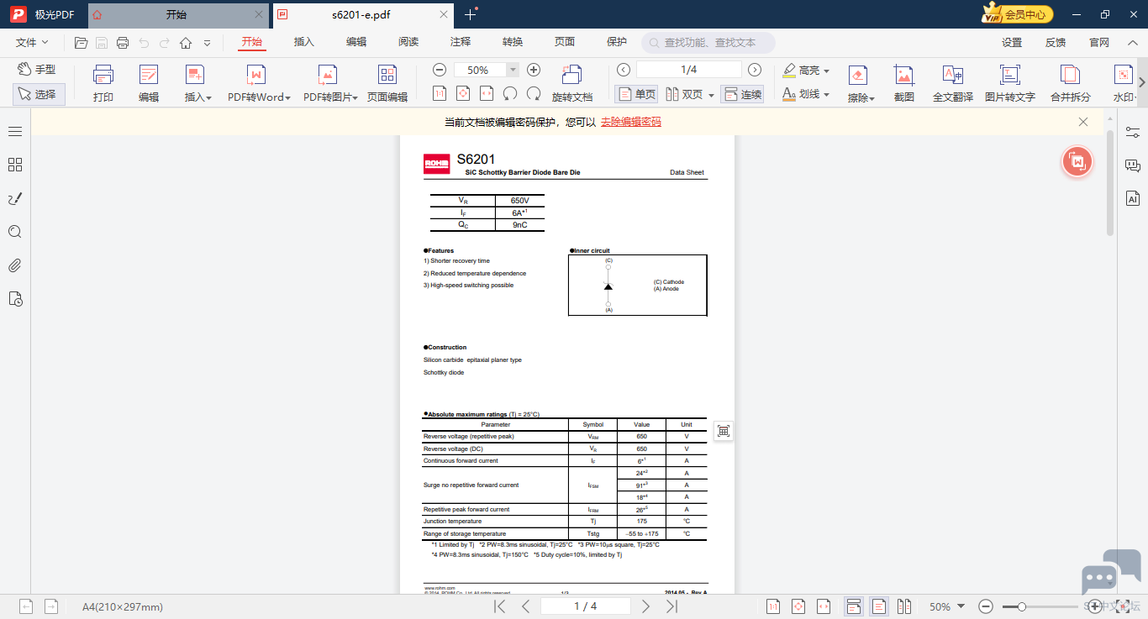Go to previous page arrow in ribbon
Viewport: 1148px width, 619px height.
(x=624, y=70)
